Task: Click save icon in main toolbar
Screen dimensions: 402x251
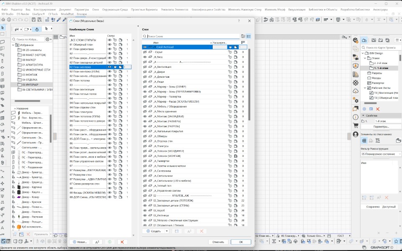Action: pos(33,20)
